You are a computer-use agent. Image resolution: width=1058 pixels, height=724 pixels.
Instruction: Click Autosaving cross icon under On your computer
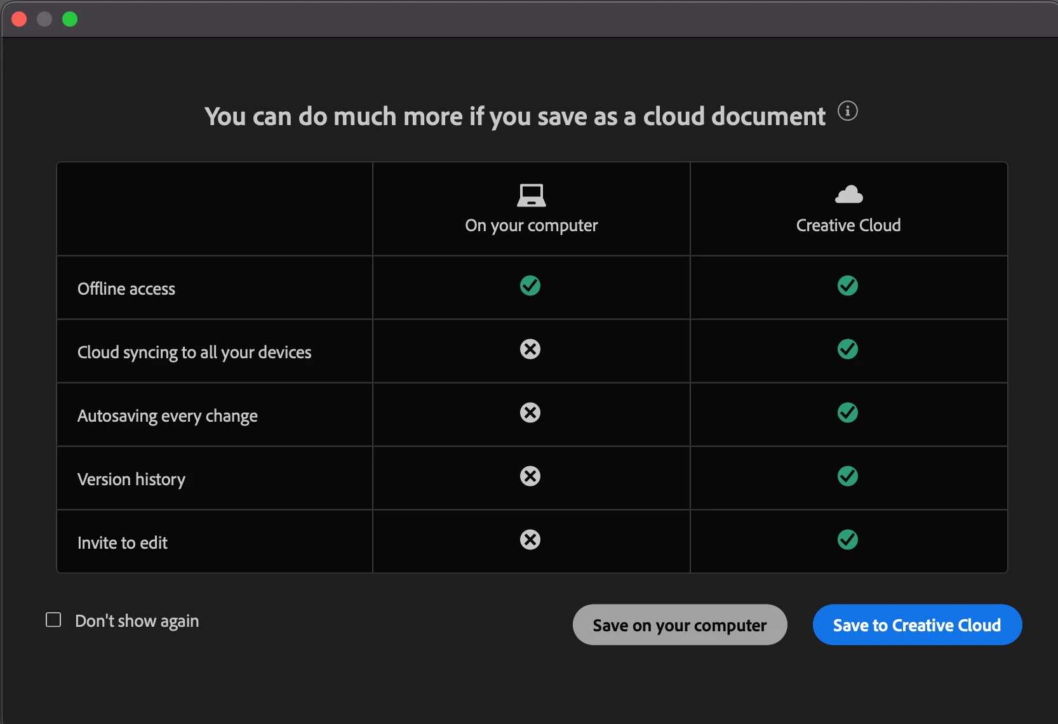tap(530, 413)
